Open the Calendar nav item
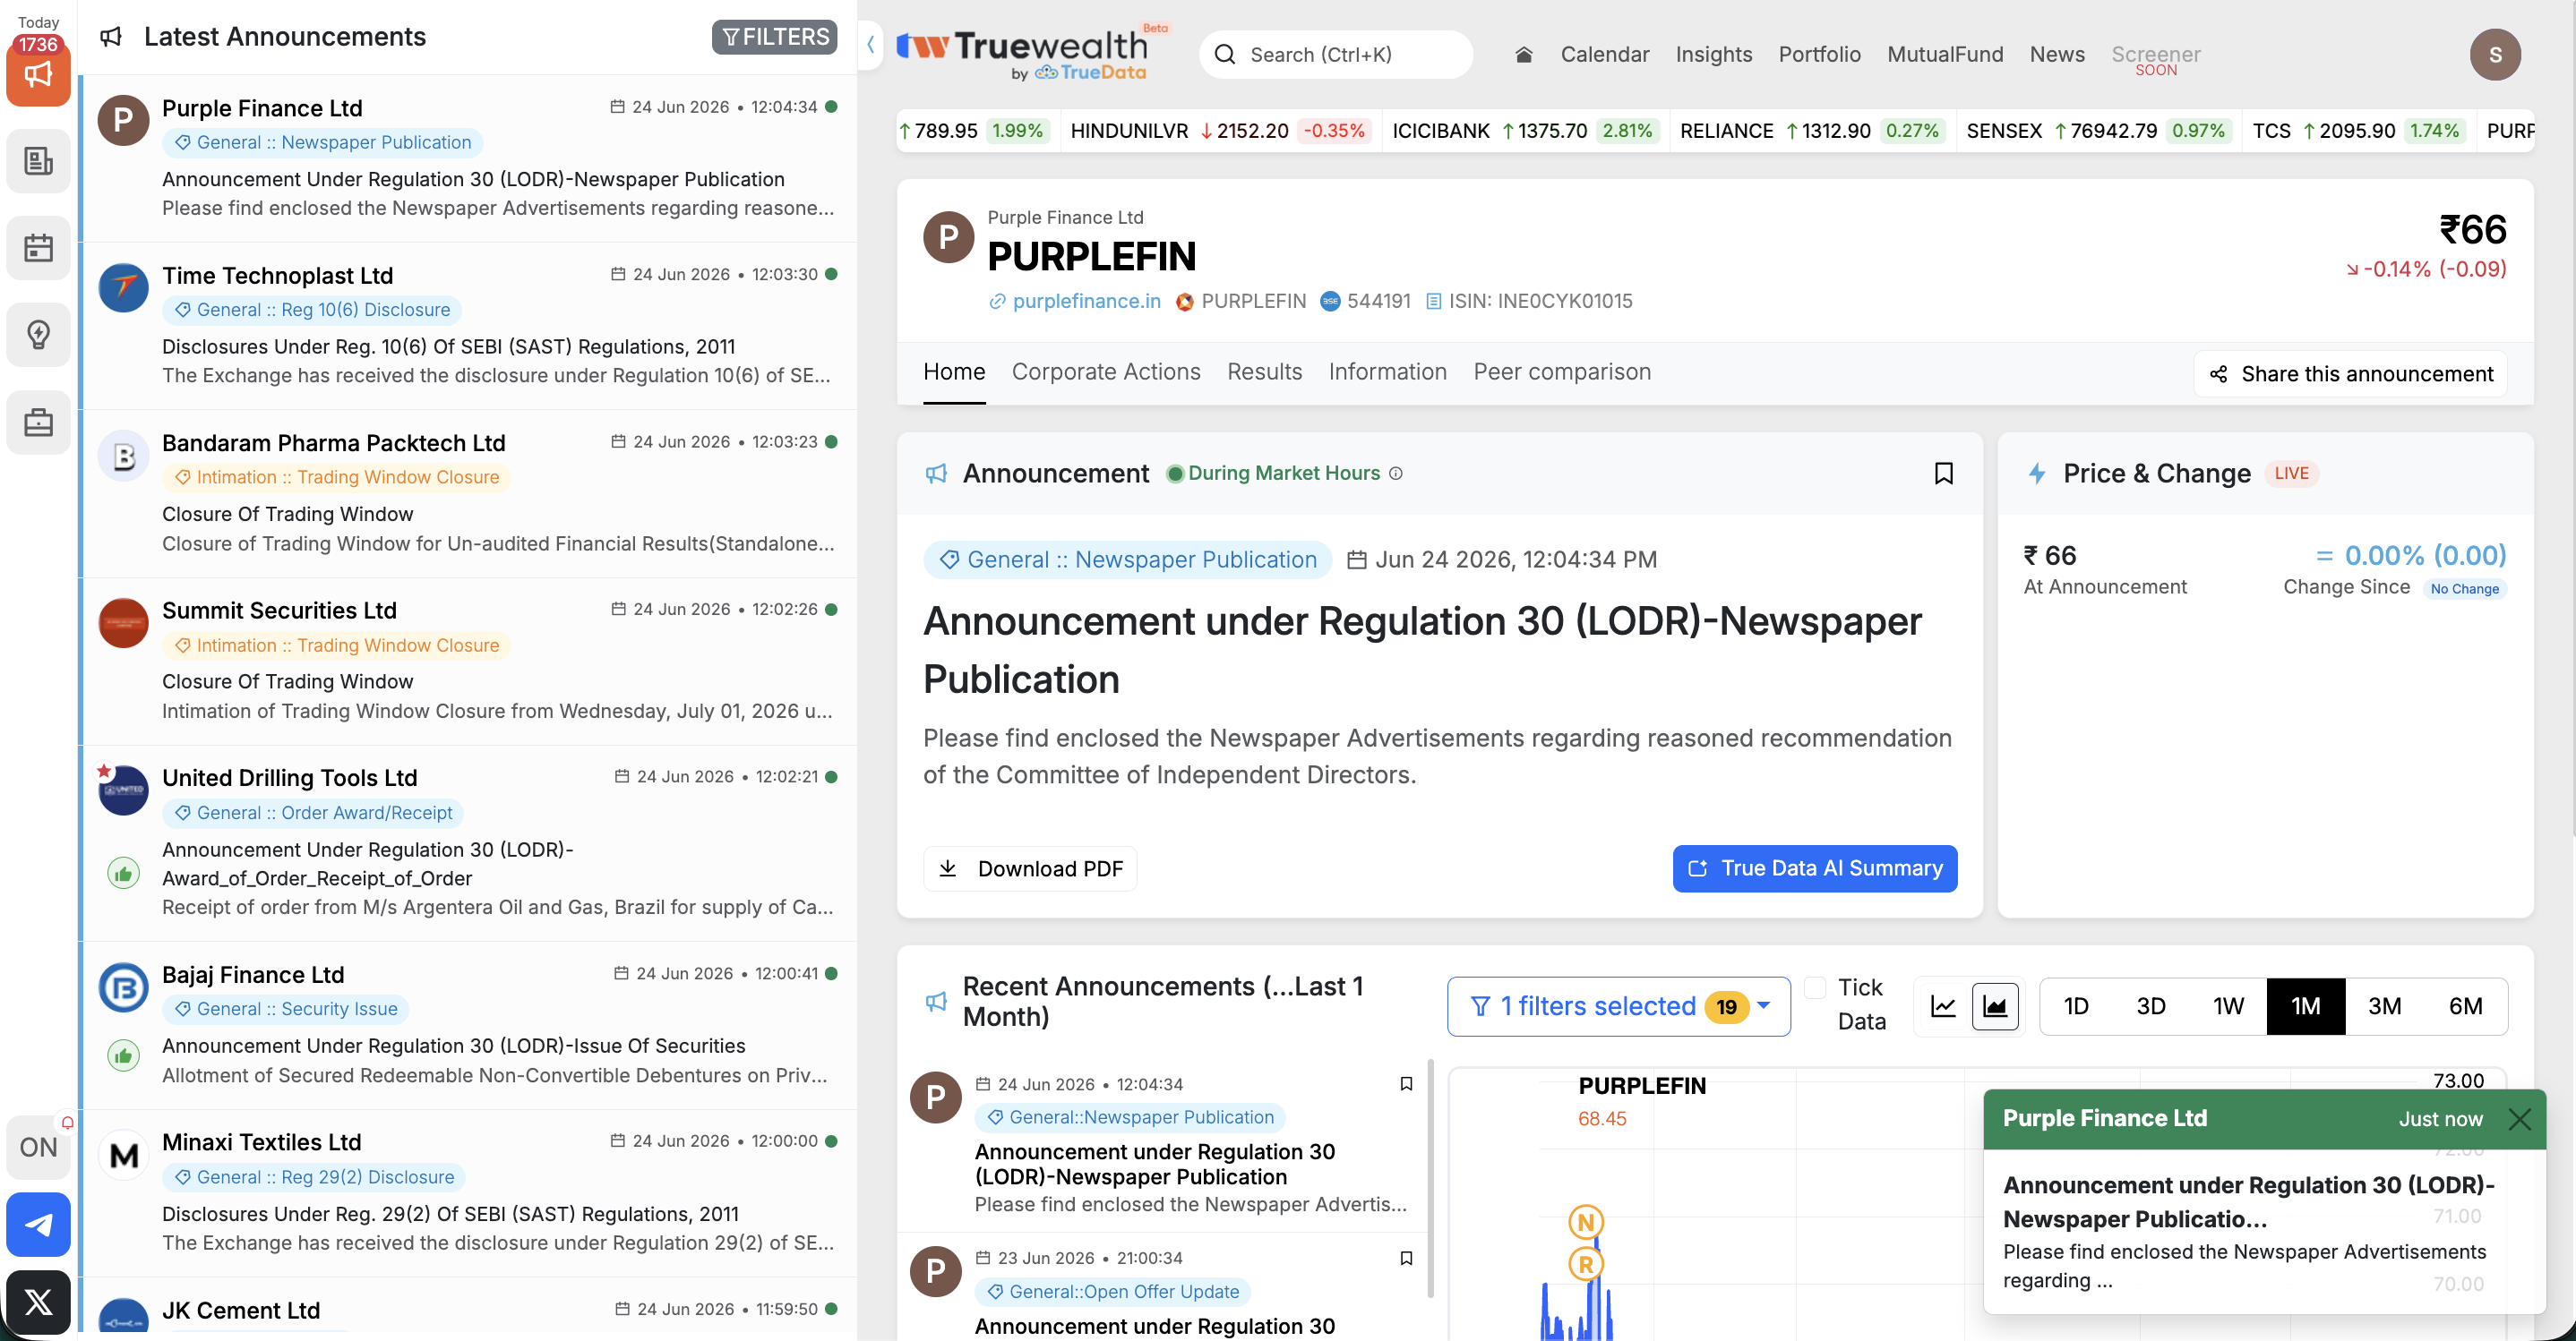 click(x=1604, y=54)
